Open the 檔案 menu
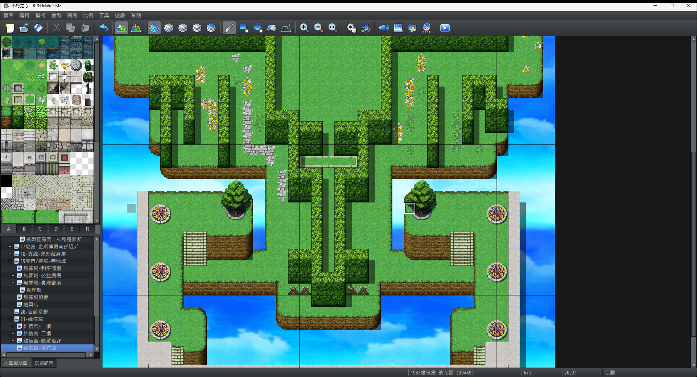The image size is (697, 377). 8,16
